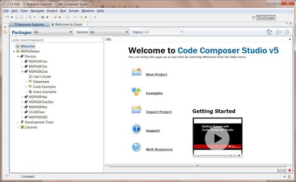Select the MSP430L092 tree item
296x182 pixels.
coord(38,117)
